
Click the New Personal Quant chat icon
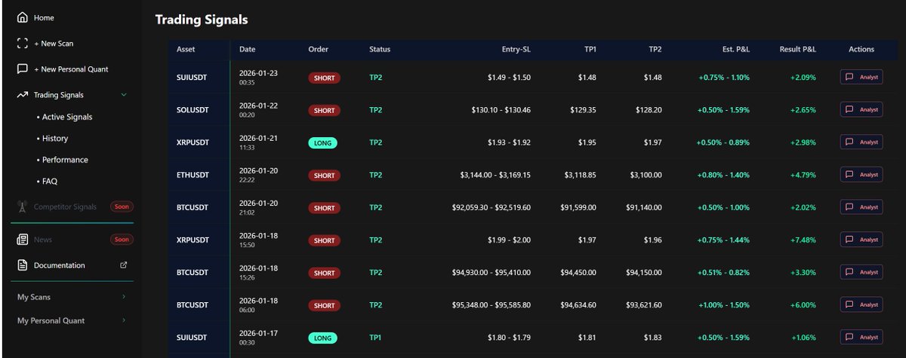tap(23, 69)
